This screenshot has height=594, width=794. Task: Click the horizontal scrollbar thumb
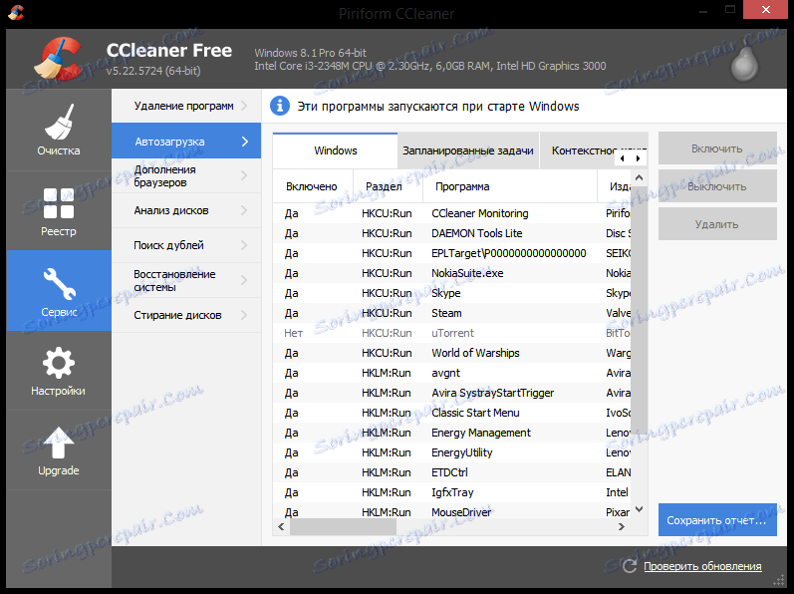[x=343, y=526]
